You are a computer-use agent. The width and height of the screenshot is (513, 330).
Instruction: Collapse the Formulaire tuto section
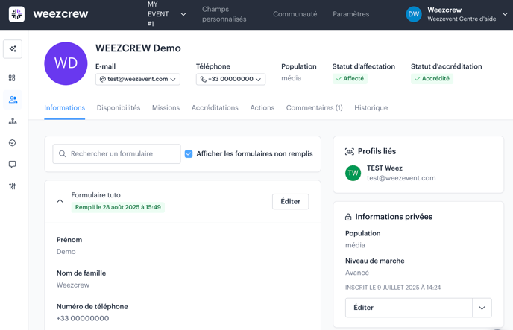click(60, 201)
